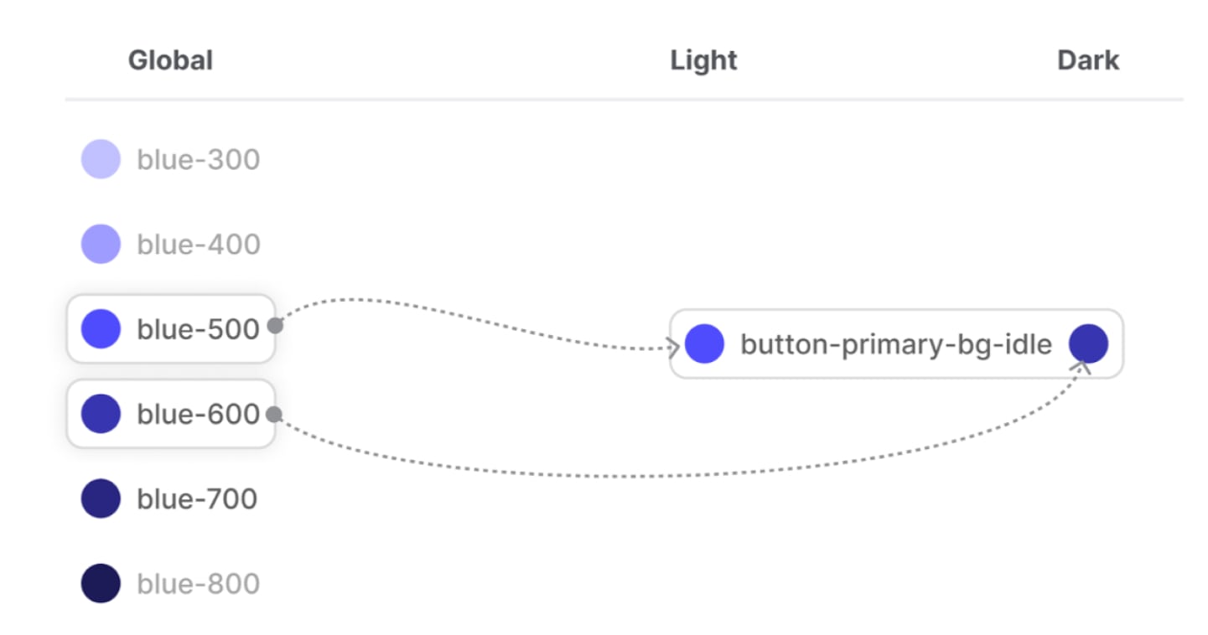Click the blue-400 color swatch
The height and width of the screenshot is (635, 1208).
[101, 244]
